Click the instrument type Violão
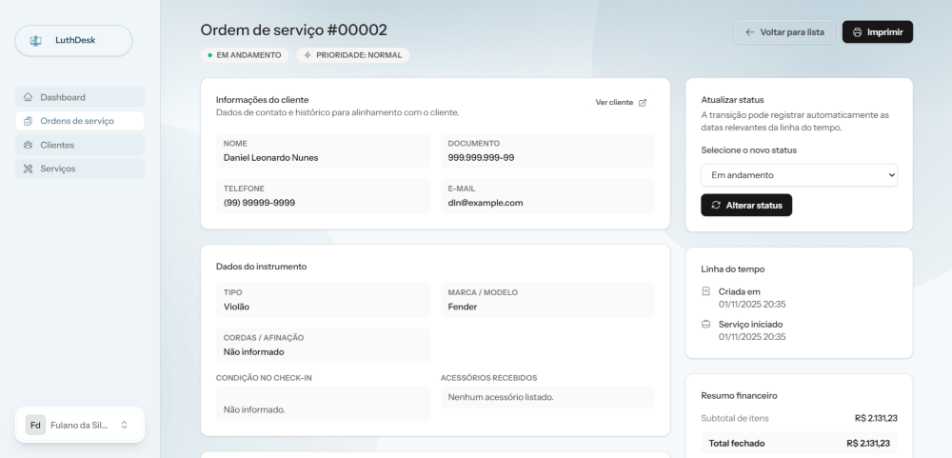 click(236, 307)
